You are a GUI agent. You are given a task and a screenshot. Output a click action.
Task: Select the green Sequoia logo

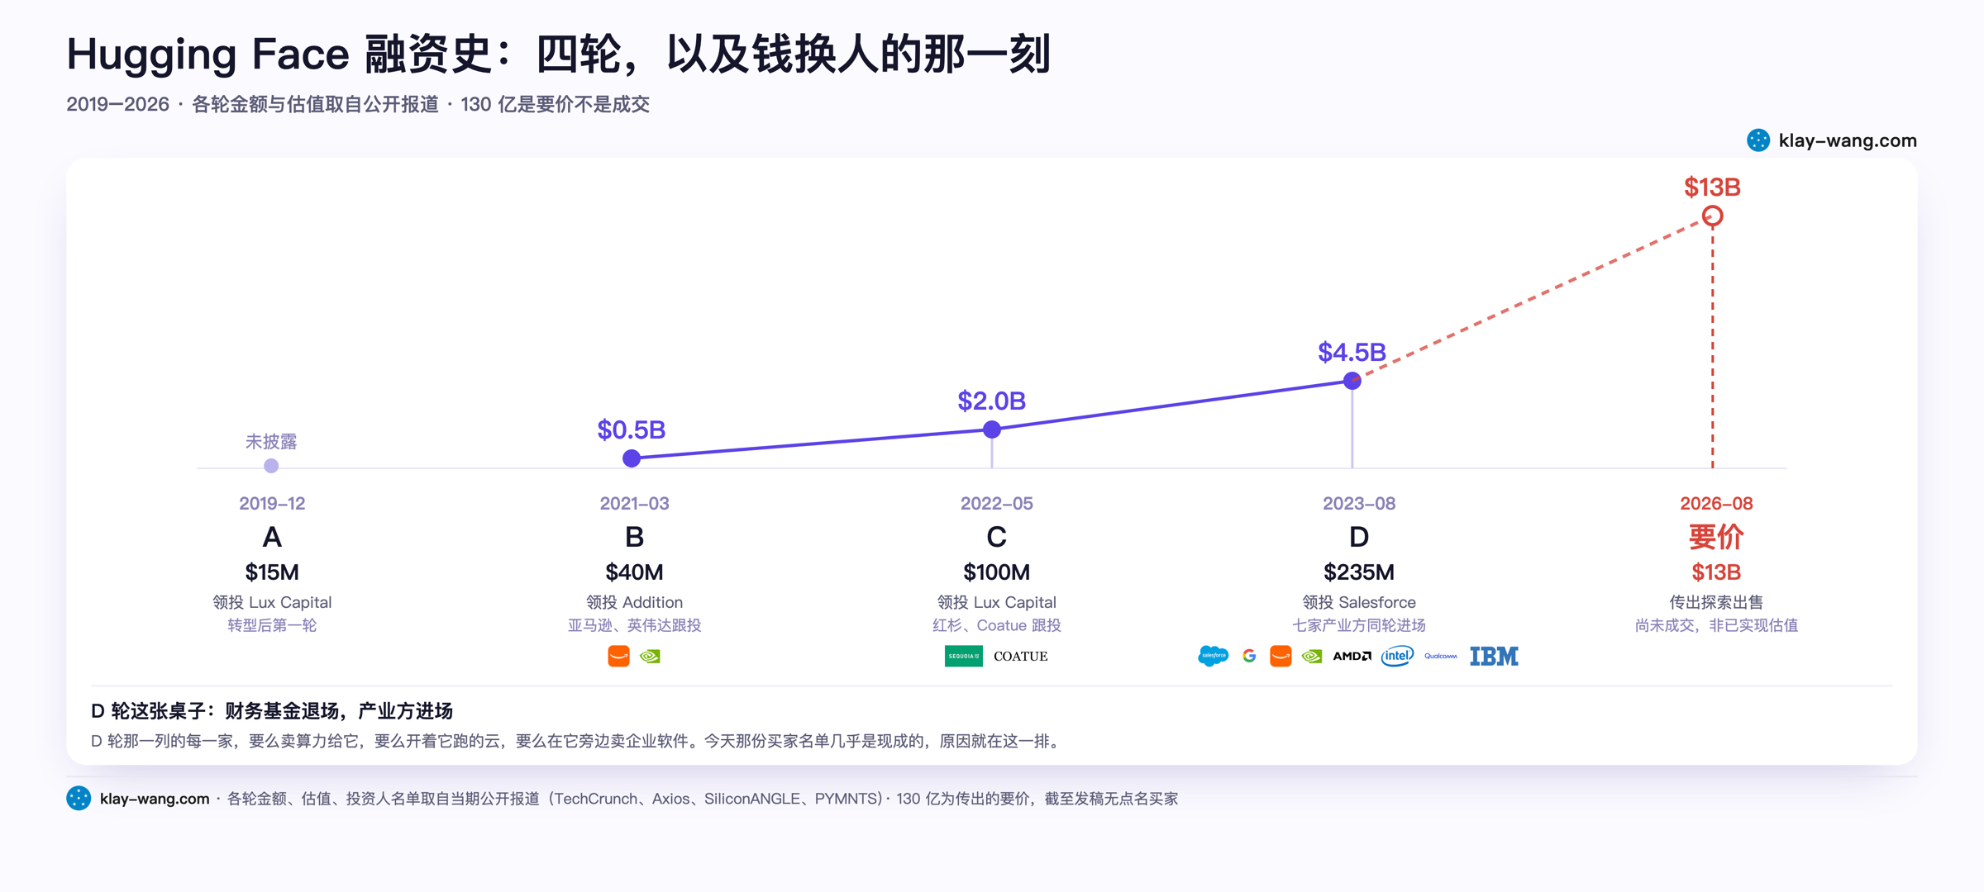[963, 656]
